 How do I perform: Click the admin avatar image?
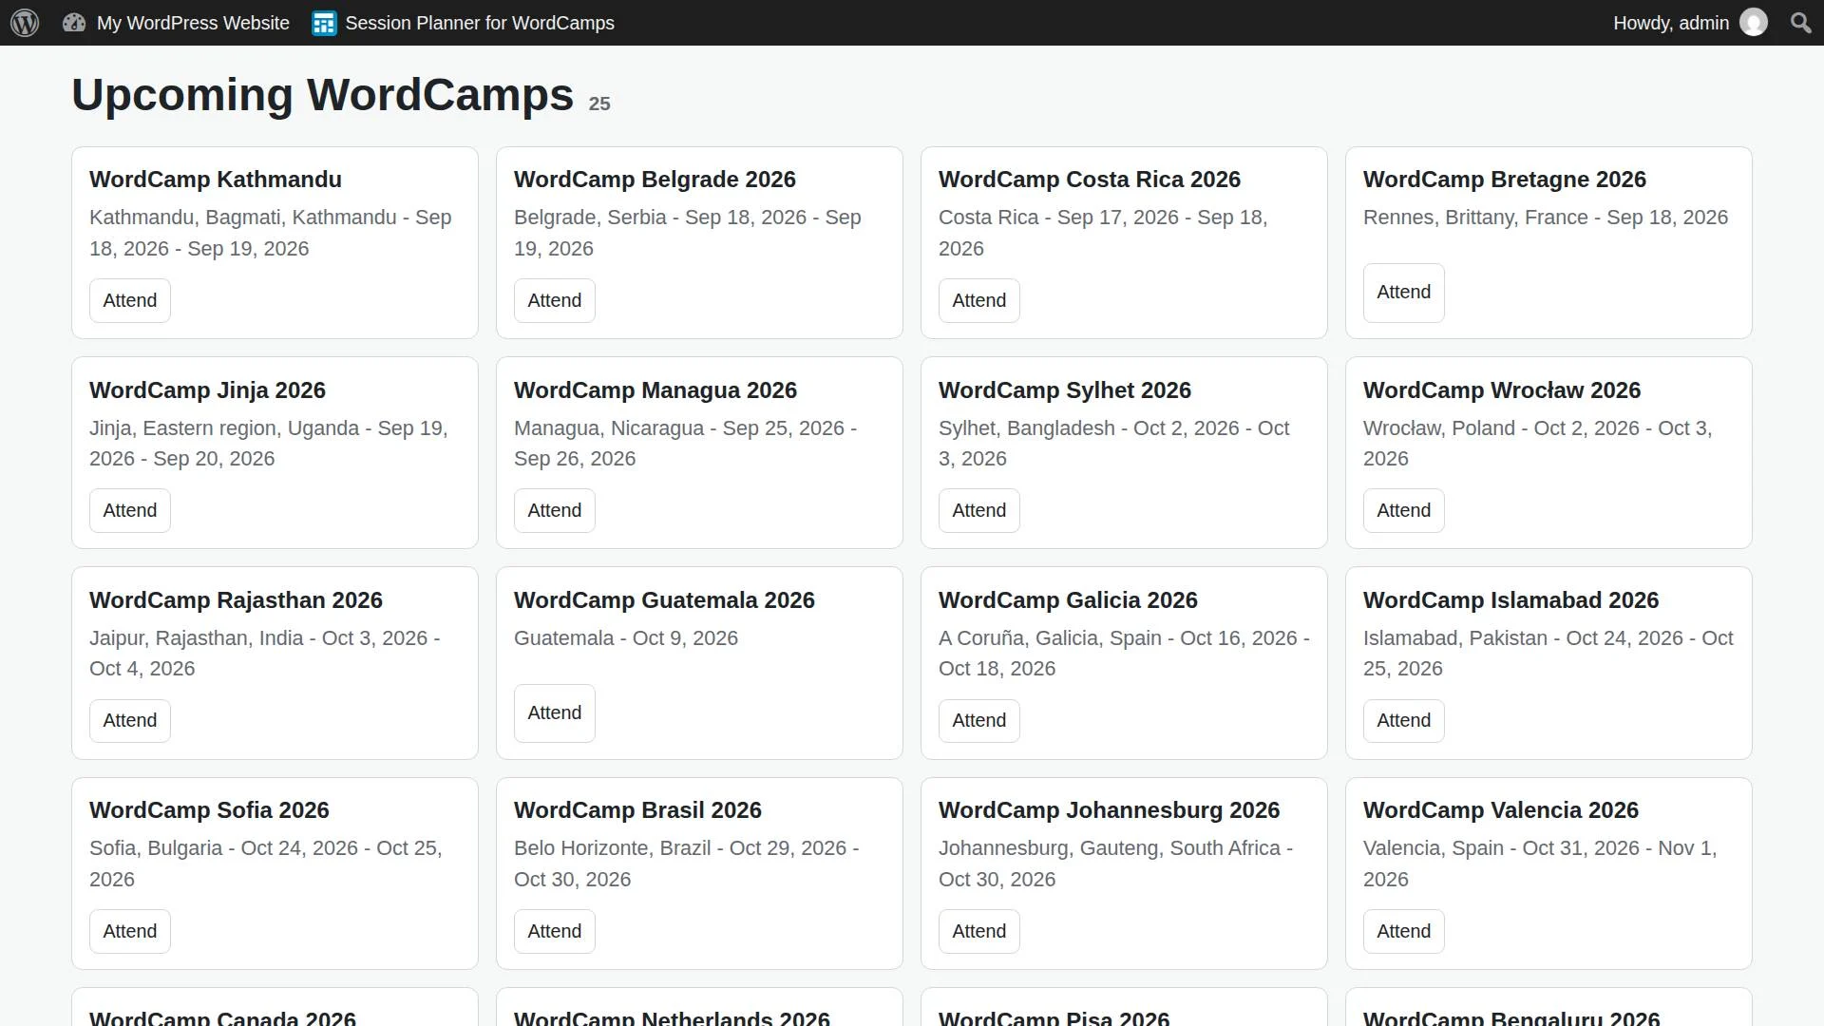(x=1754, y=23)
